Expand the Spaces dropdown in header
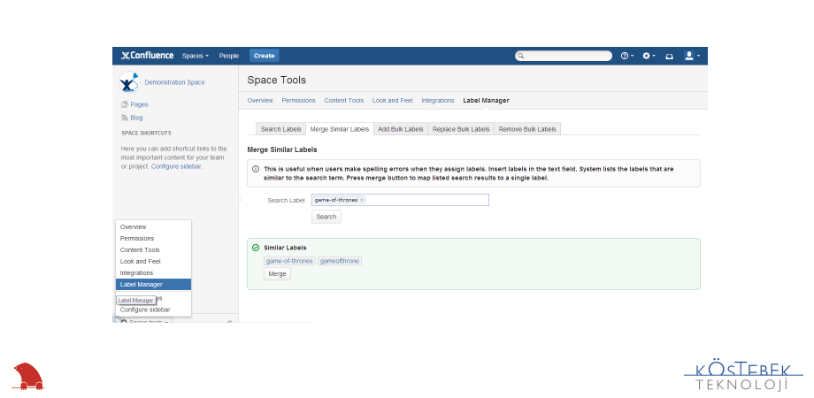 click(196, 56)
